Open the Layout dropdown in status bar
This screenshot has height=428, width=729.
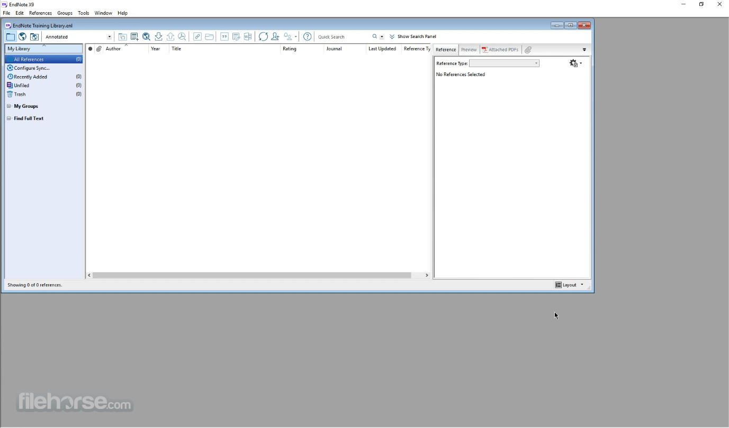569,285
